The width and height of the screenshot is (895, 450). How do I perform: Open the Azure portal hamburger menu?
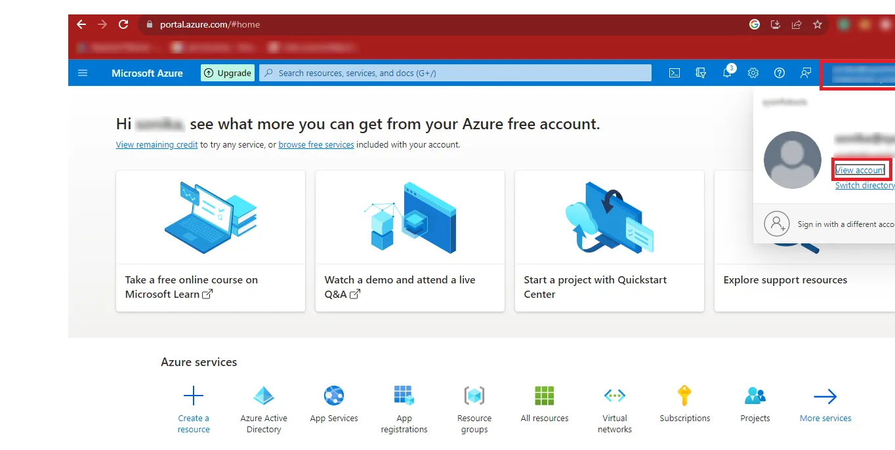tap(83, 73)
